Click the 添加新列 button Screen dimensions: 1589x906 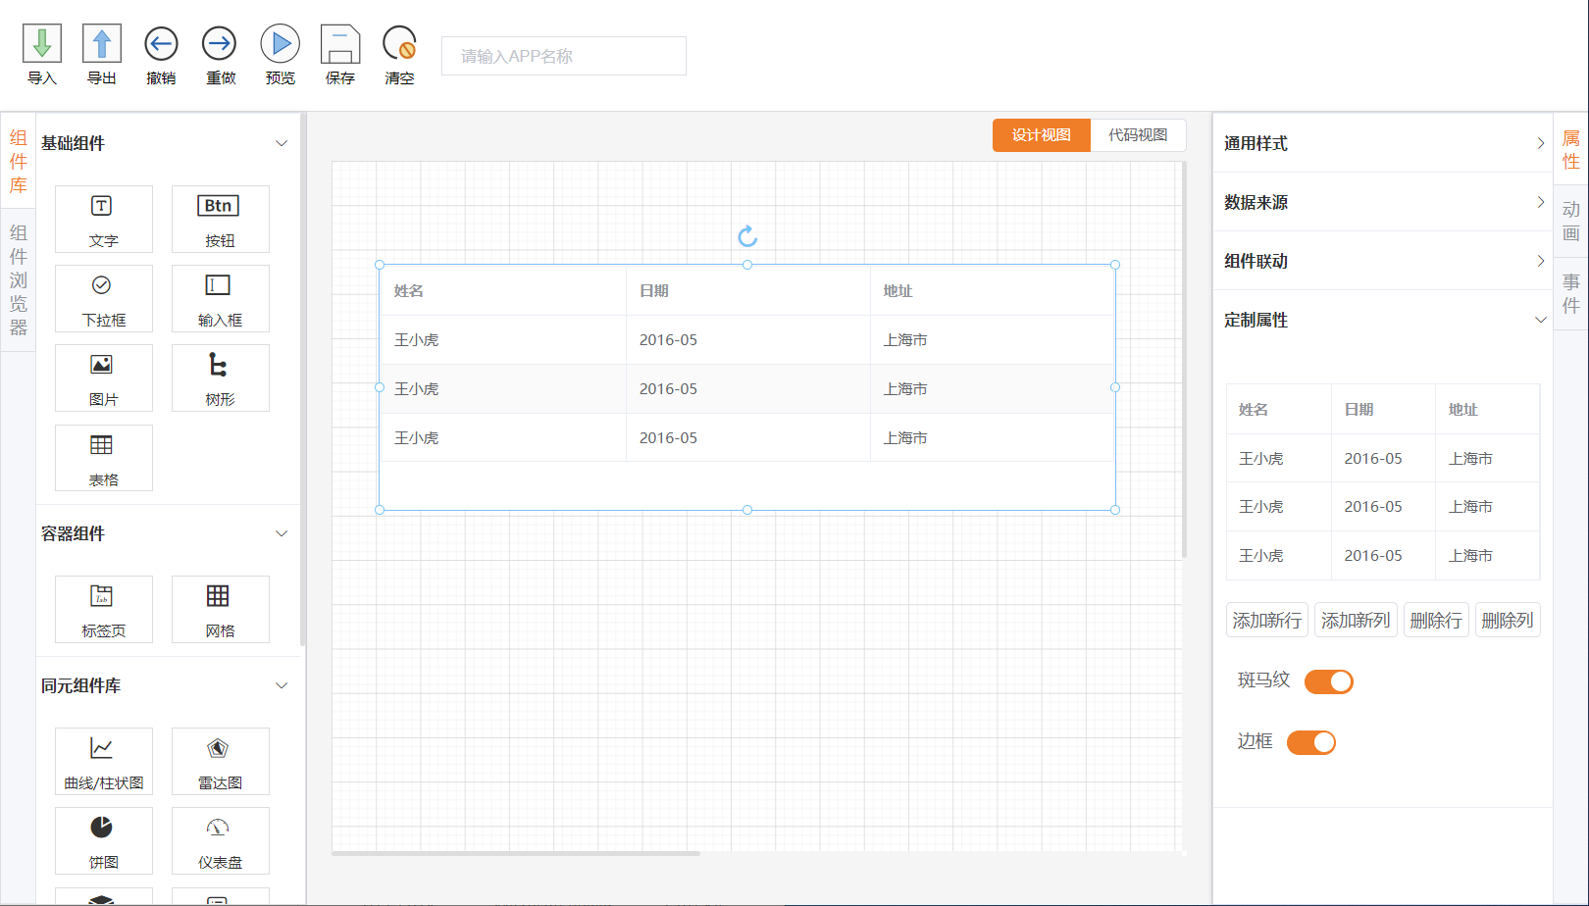pyautogui.click(x=1356, y=621)
